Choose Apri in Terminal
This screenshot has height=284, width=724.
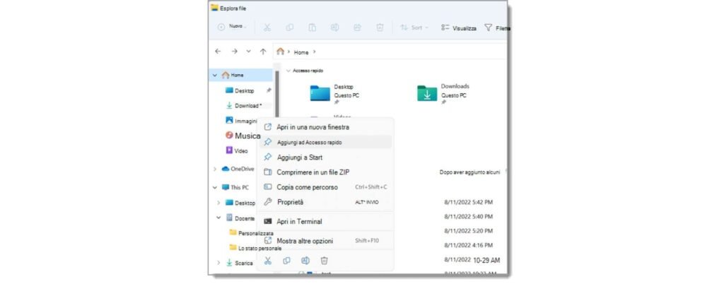(x=325, y=221)
